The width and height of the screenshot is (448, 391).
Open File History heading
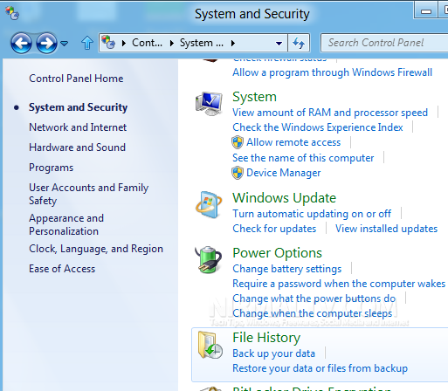click(266, 338)
